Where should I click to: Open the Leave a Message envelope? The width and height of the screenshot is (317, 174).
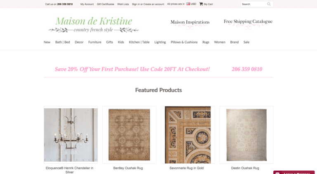click(277, 173)
